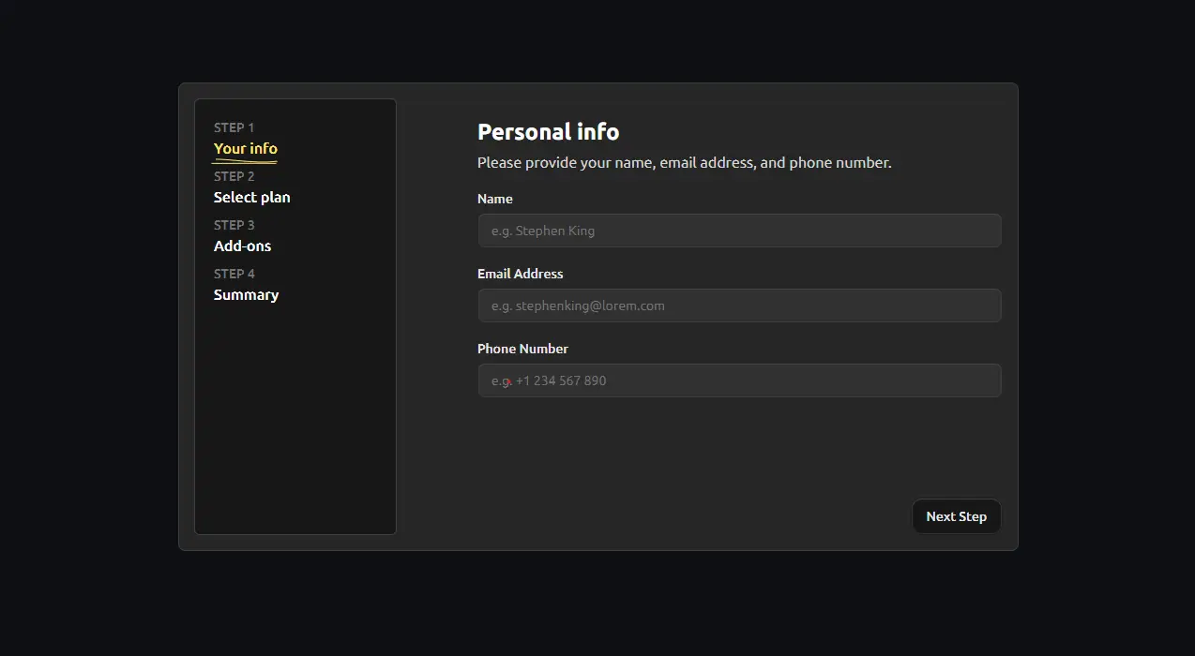Click the Next Step button

(x=957, y=516)
